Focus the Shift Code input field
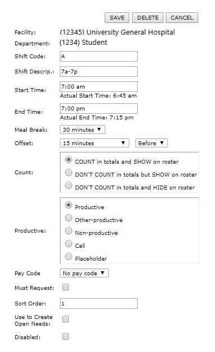This screenshot has width=215, height=352. point(99,57)
